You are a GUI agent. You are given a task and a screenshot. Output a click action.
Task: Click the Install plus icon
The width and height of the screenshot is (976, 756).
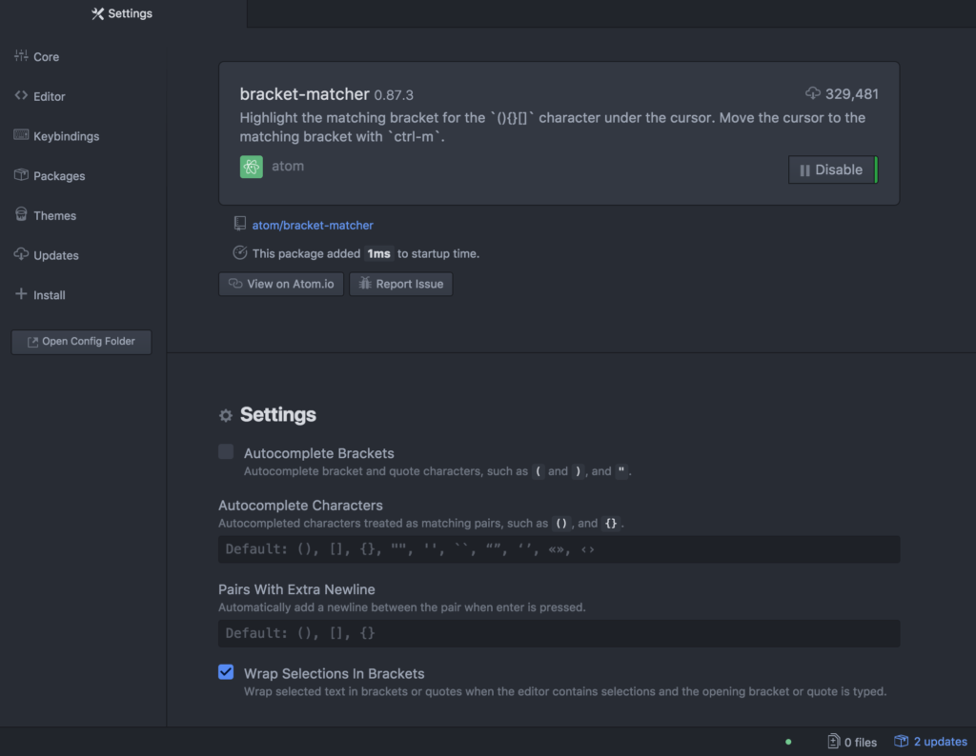coord(21,293)
